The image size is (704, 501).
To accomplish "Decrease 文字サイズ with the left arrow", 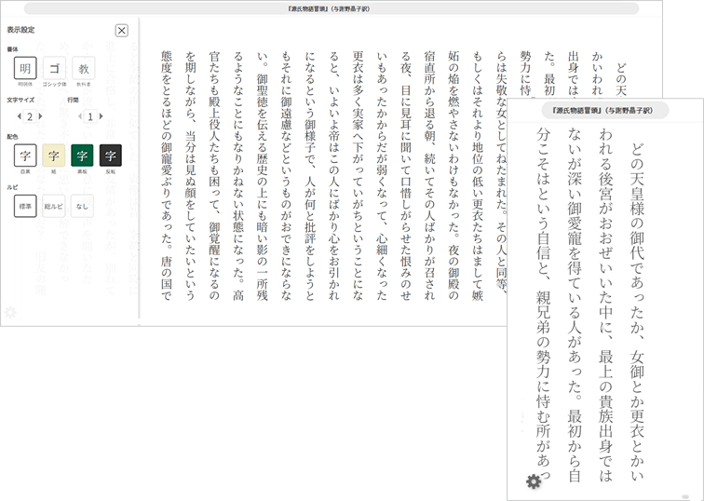I will click(x=20, y=116).
